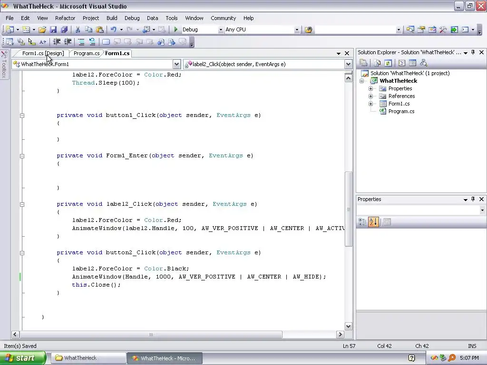
Task: Collapse the button2_Click method outline
Action: 22,253
